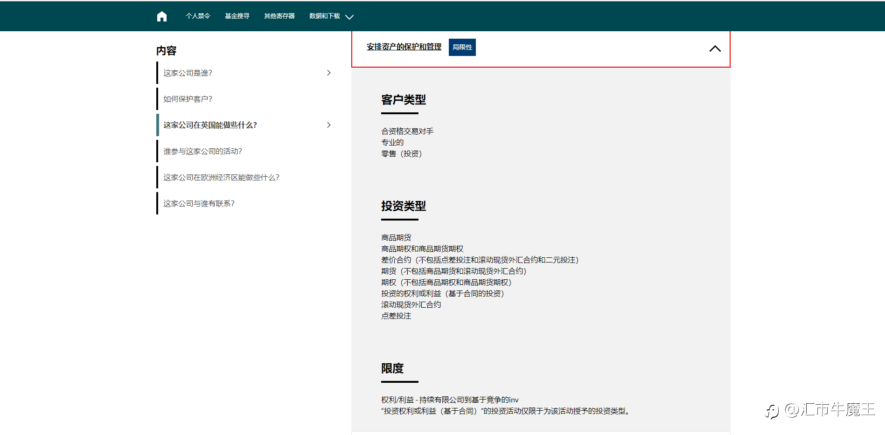Click the 差价合约 investment type line
The height and width of the screenshot is (435, 885).
pos(480,260)
